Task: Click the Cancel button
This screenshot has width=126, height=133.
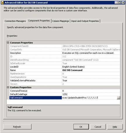Action: (x=98, y=127)
